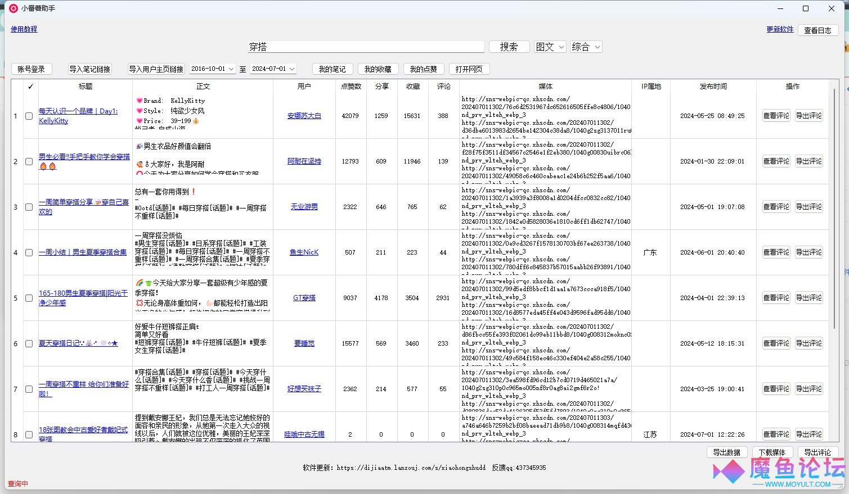Check the checkbox for row 4
The width and height of the screenshot is (849, 494).
tap(29, 253)
